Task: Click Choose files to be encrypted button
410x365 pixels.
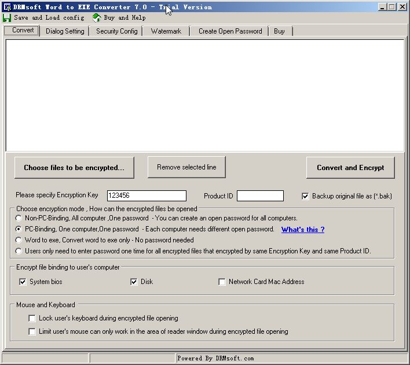Action: click(74, 168)
